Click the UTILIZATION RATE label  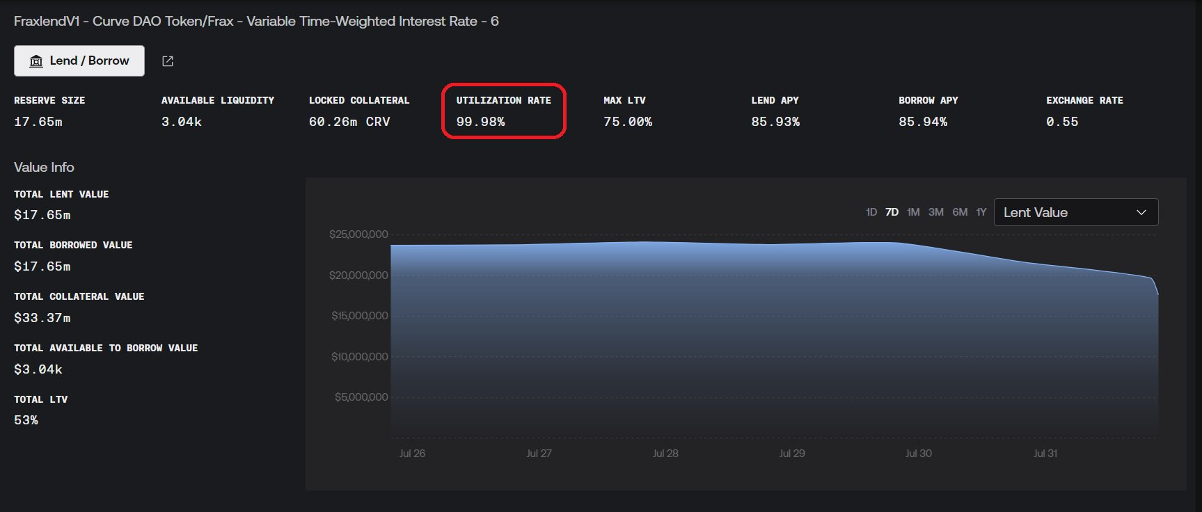[x=504, y=100]
